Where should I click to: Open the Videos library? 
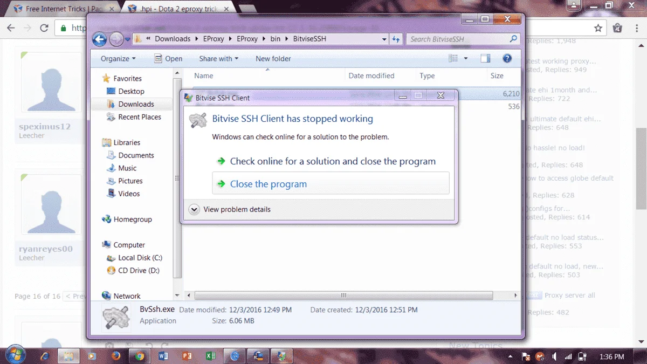[x=129, y=194]
